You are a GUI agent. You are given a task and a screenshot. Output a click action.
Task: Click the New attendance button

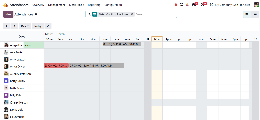pyautogui.click(x=8, y=14)
